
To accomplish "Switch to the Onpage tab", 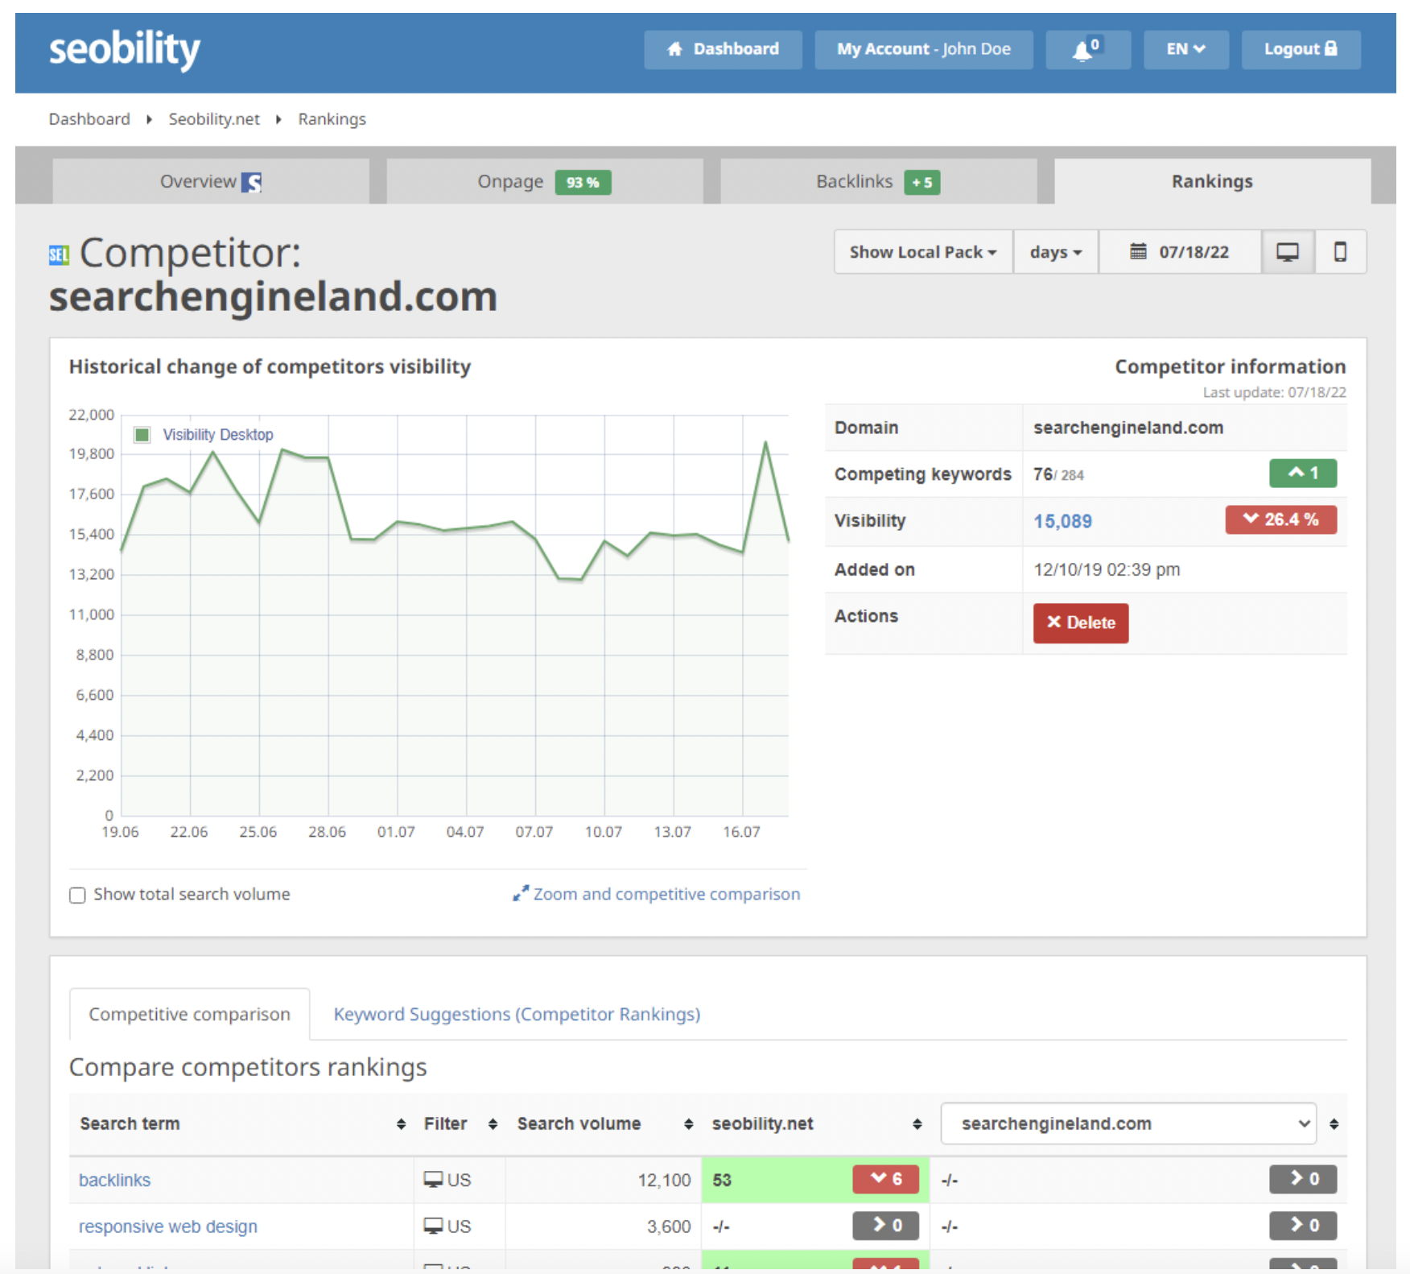I will [544, 181].
